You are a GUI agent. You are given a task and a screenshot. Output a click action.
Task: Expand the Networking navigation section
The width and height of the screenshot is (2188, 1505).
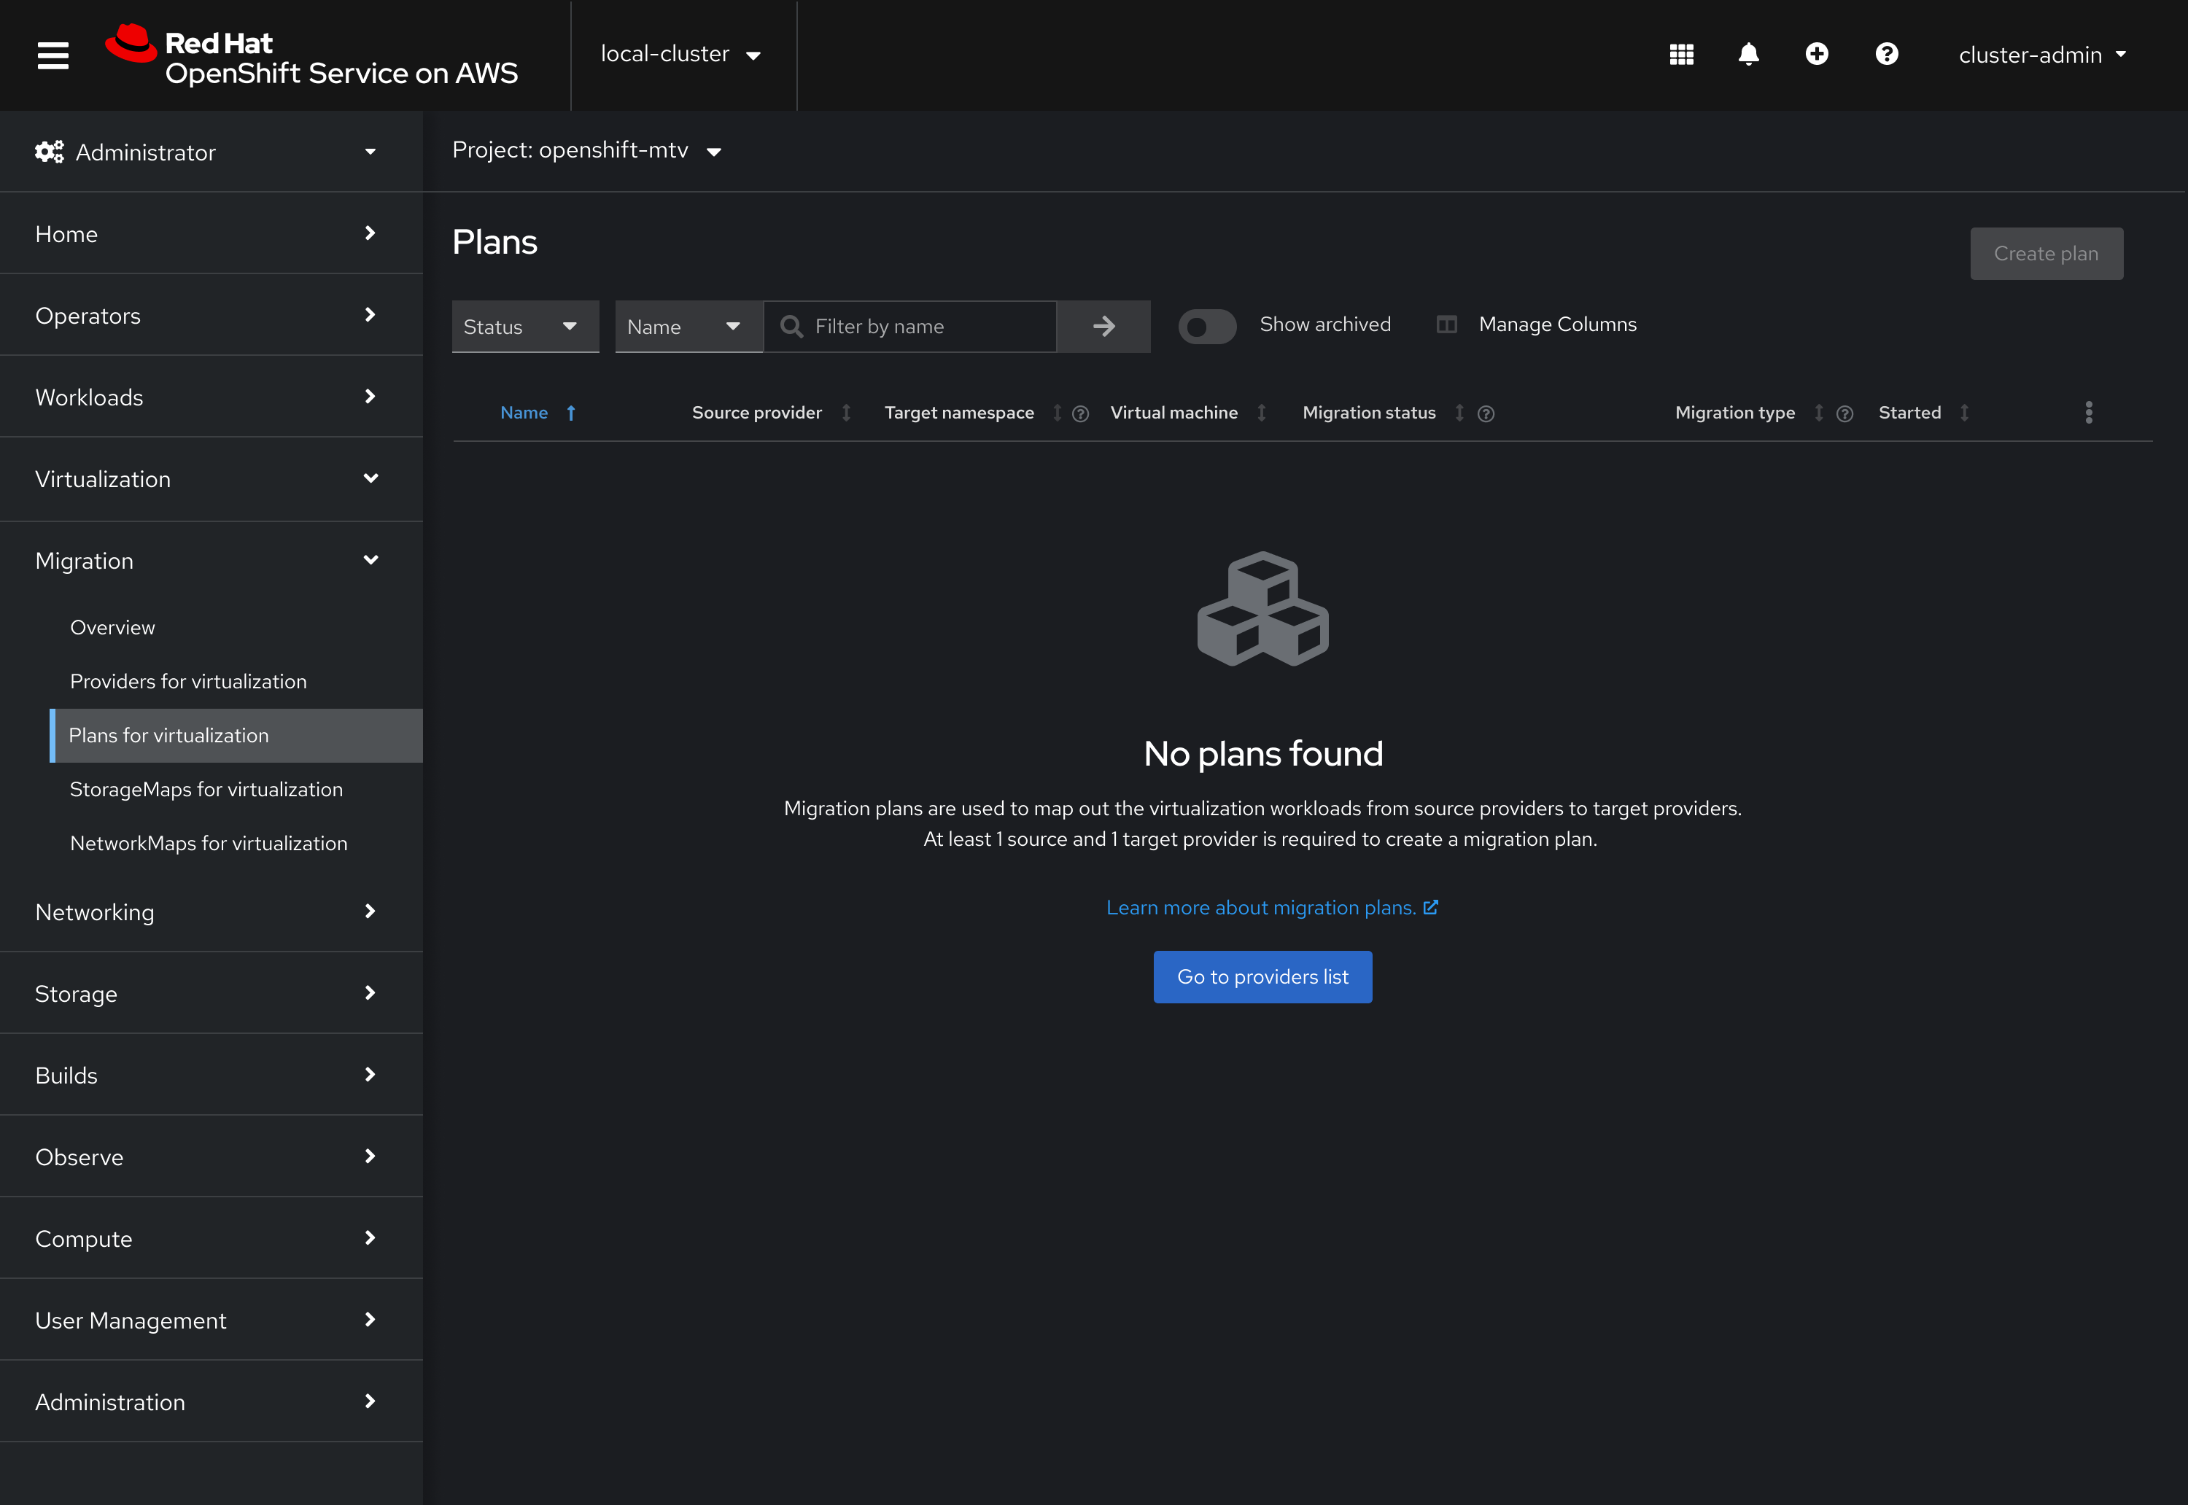pos(207,912)
